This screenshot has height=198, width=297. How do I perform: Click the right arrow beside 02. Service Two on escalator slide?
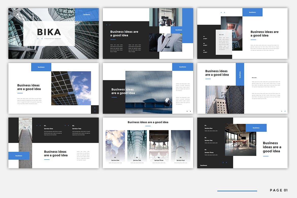coord(68,125)
